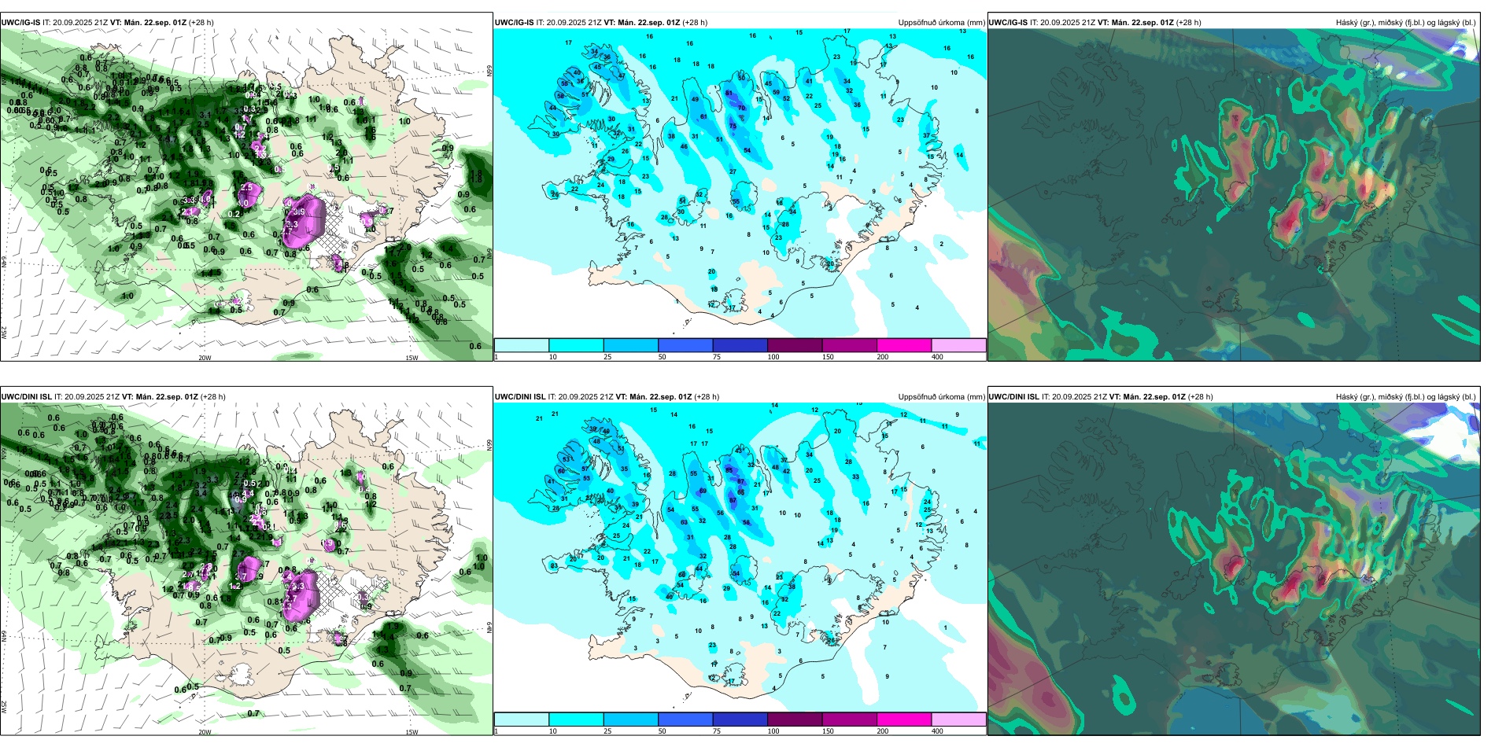Click the "100" tick value under the IG-IS legend

(773, 357)
